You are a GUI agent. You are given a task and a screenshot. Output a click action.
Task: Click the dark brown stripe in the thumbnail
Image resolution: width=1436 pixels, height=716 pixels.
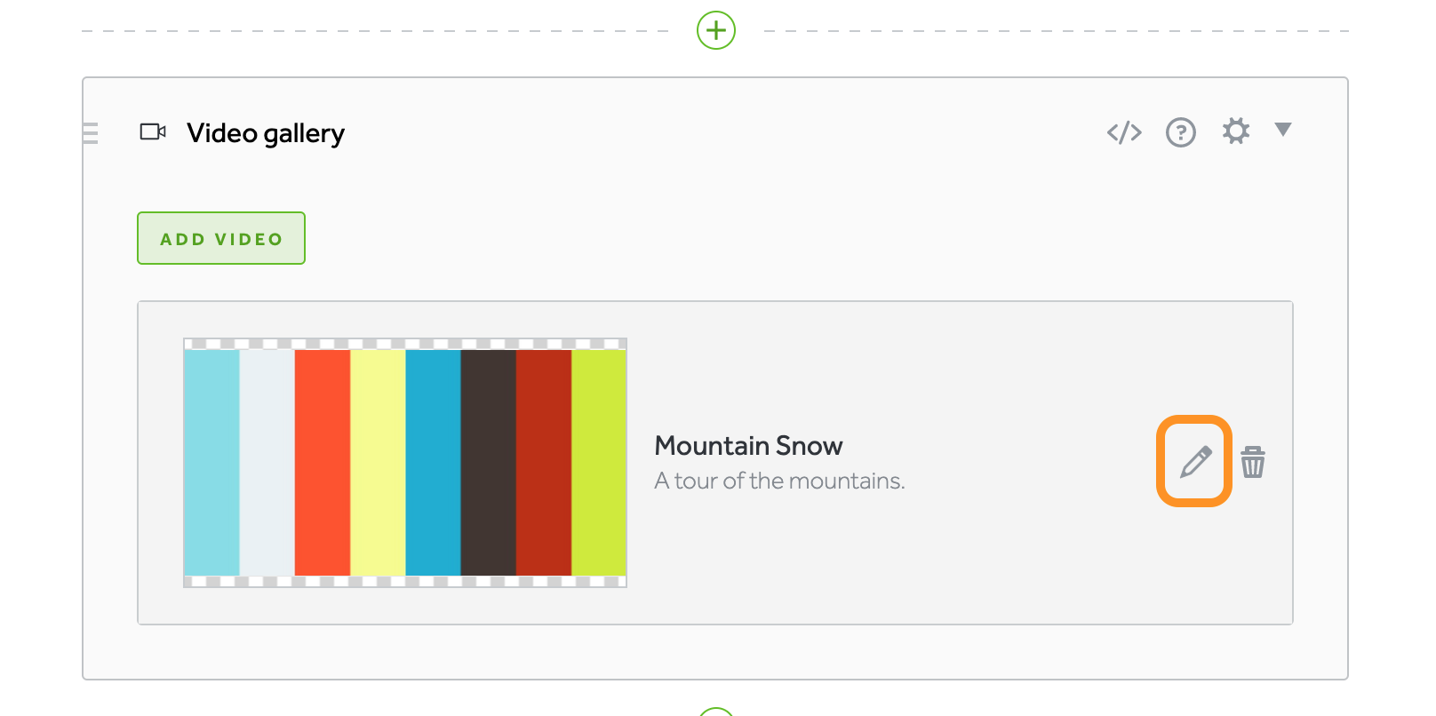click(488, 462)
